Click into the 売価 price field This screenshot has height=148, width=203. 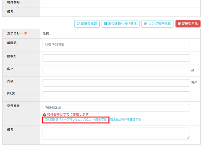[x=116, y=83]
